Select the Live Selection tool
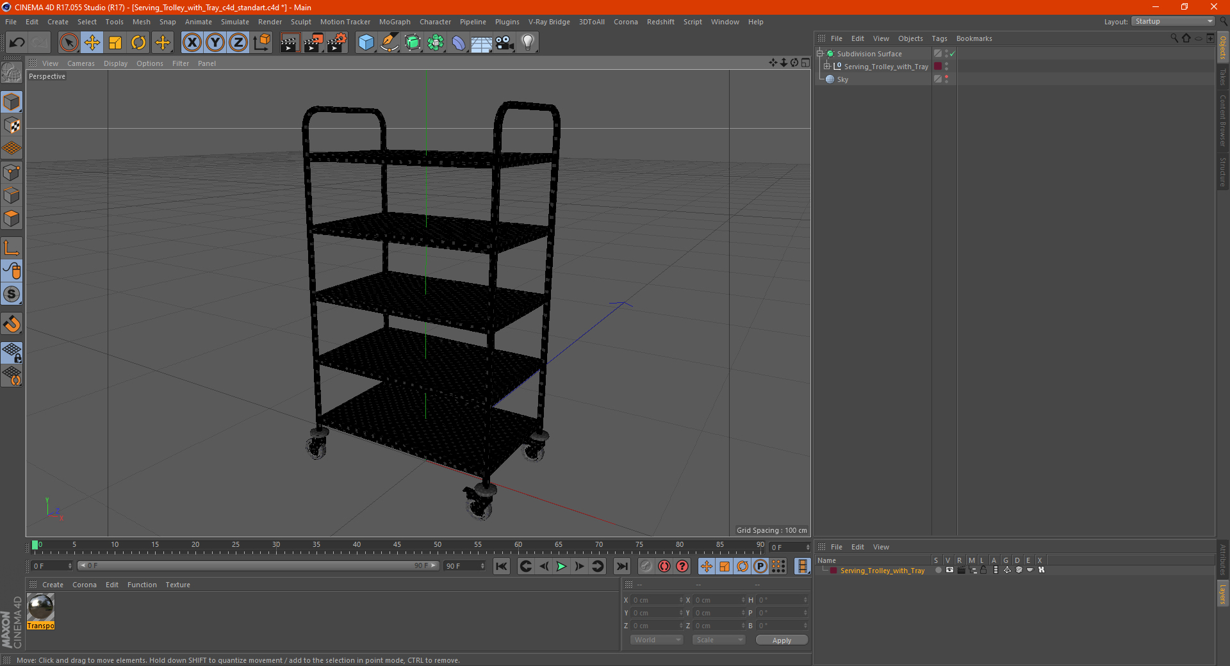Image resolution: width=1230 pixels, height=666 pixels. point(69,43)
